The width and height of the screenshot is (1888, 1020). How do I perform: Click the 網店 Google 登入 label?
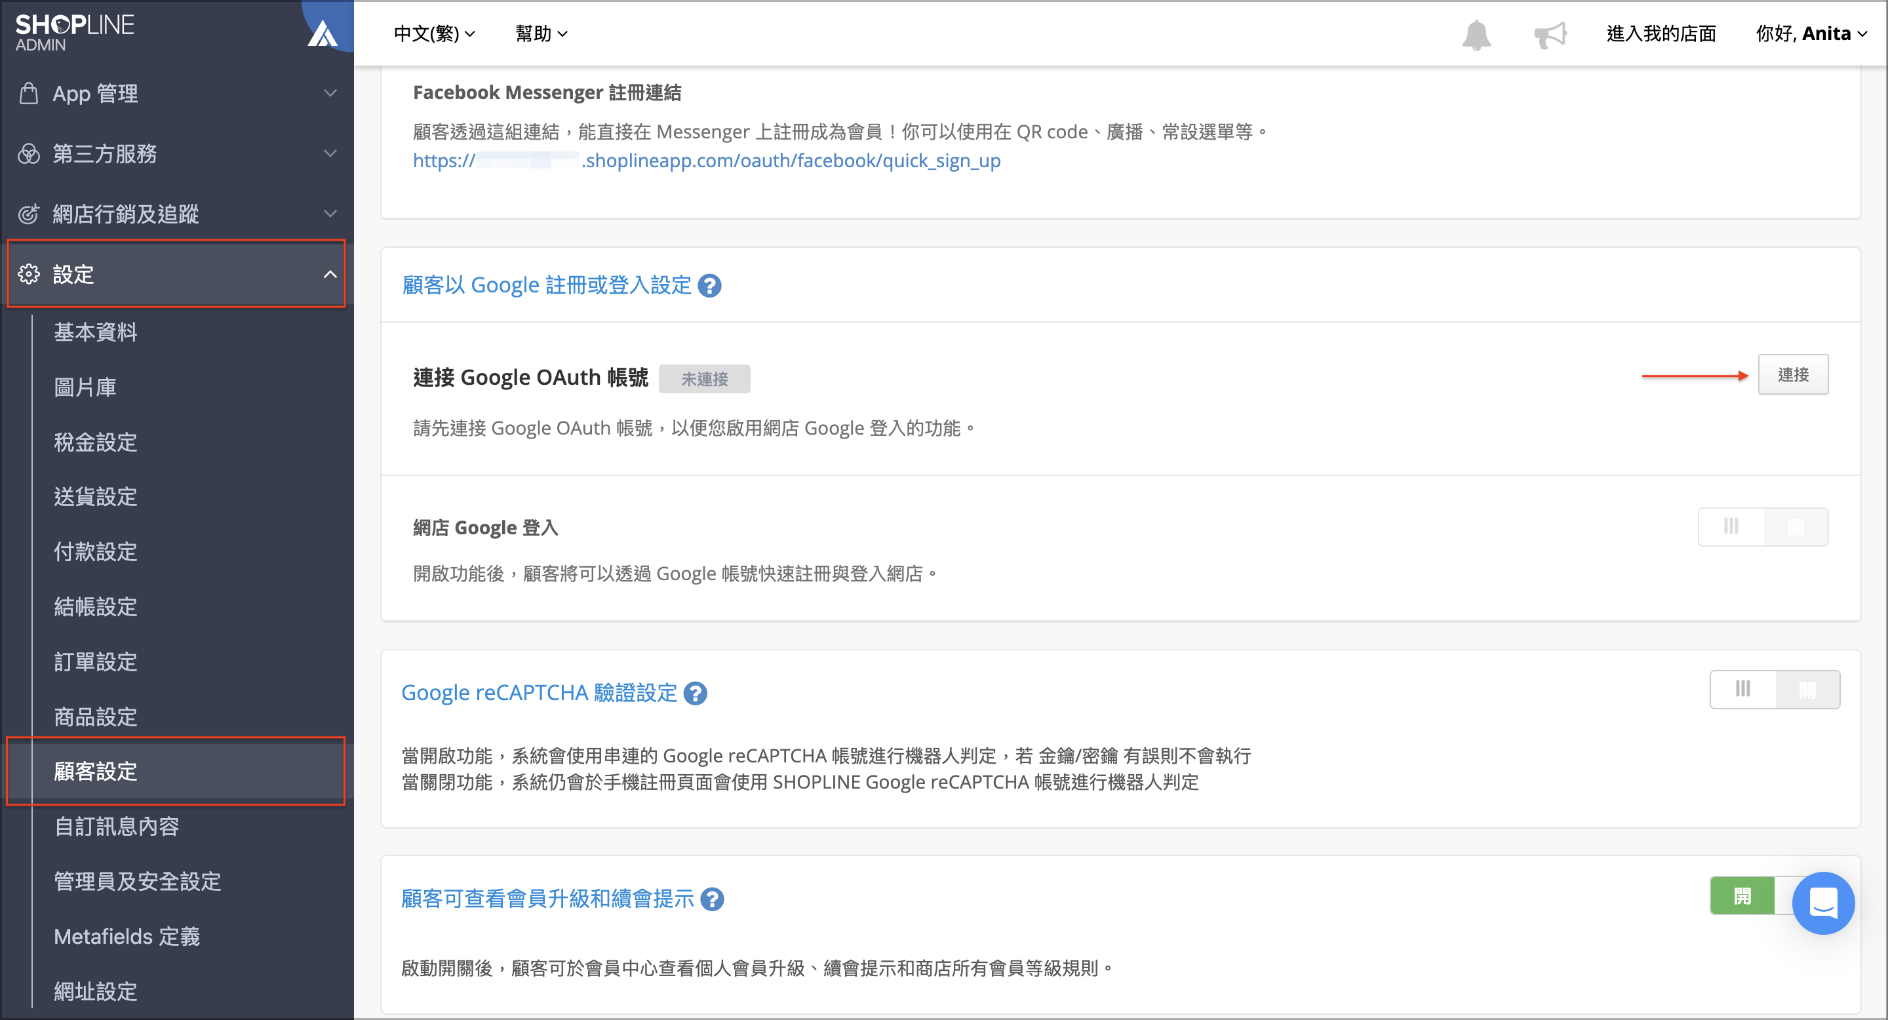tap(485, 528)
